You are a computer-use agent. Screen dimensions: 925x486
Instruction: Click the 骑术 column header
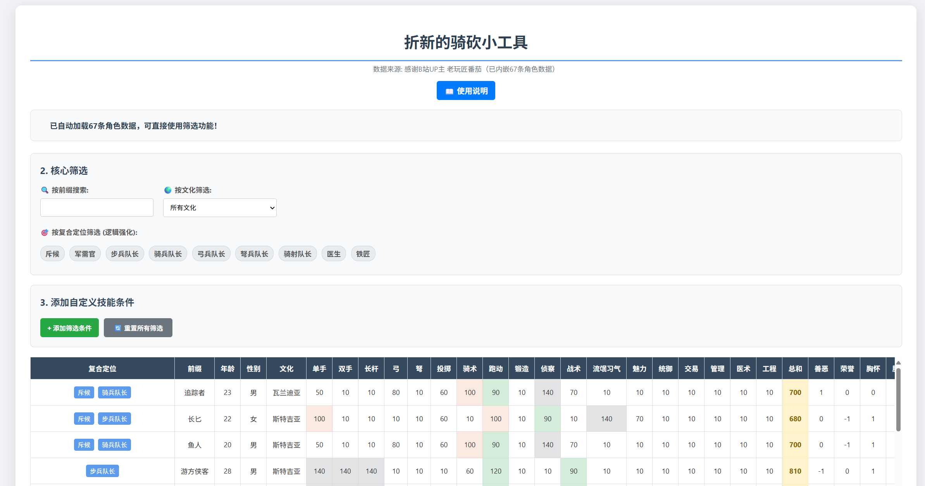tap(470, 369)
